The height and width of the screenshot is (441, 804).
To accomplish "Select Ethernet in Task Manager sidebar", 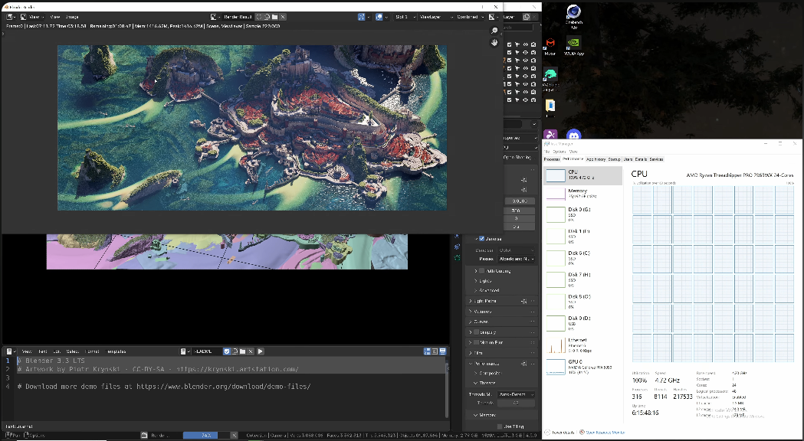I will 582,345.
